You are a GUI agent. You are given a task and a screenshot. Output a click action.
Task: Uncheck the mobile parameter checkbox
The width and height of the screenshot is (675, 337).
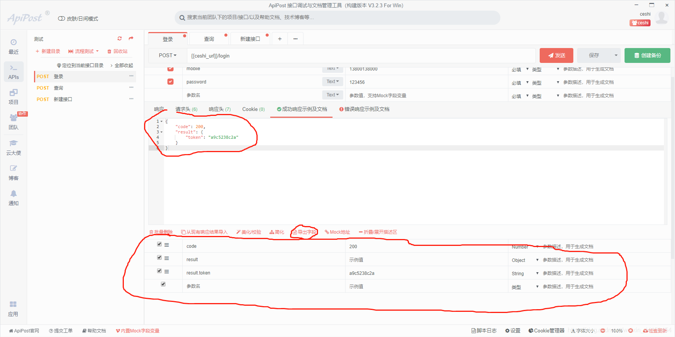pyautogui.click(x=170, y=69)
